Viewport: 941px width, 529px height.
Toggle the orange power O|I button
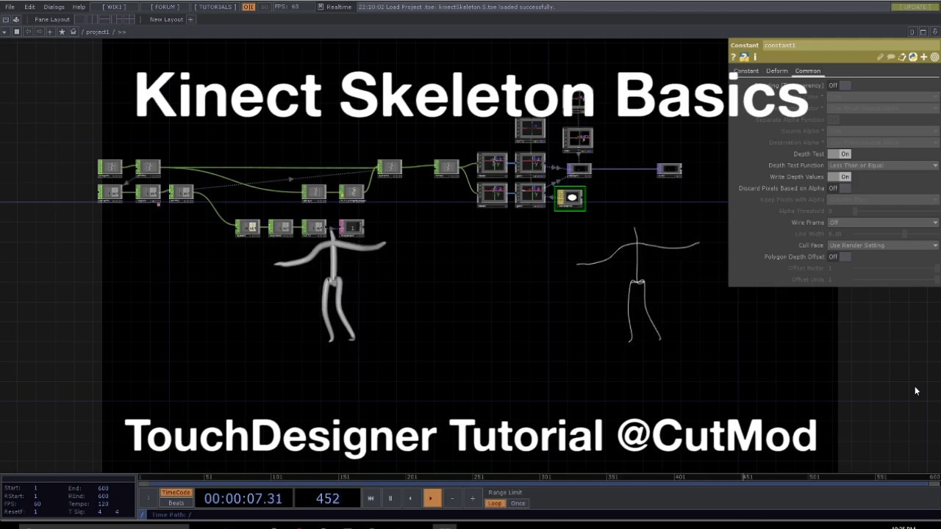tap(248, 7)
